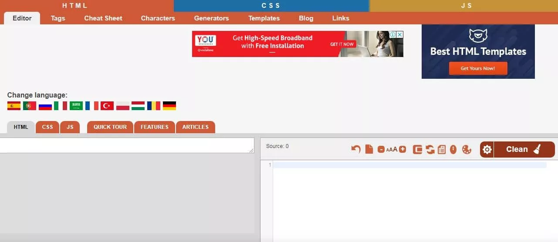
Task: Select the small HTML editor tab
Action: [21, 127]
